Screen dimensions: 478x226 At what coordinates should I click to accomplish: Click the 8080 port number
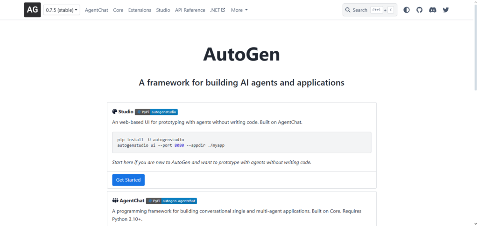pos(179,145)
